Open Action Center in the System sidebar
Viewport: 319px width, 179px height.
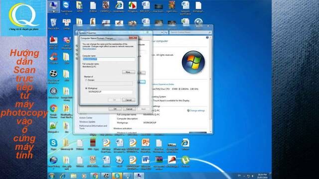tap(86, 118)
